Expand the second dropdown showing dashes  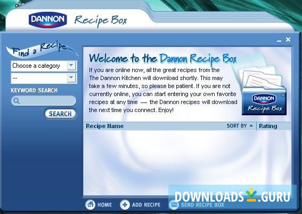point(44,78)
